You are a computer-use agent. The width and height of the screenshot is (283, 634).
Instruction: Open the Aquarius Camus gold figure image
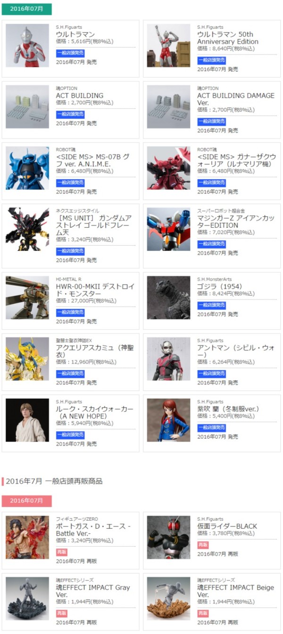[27, 359]
